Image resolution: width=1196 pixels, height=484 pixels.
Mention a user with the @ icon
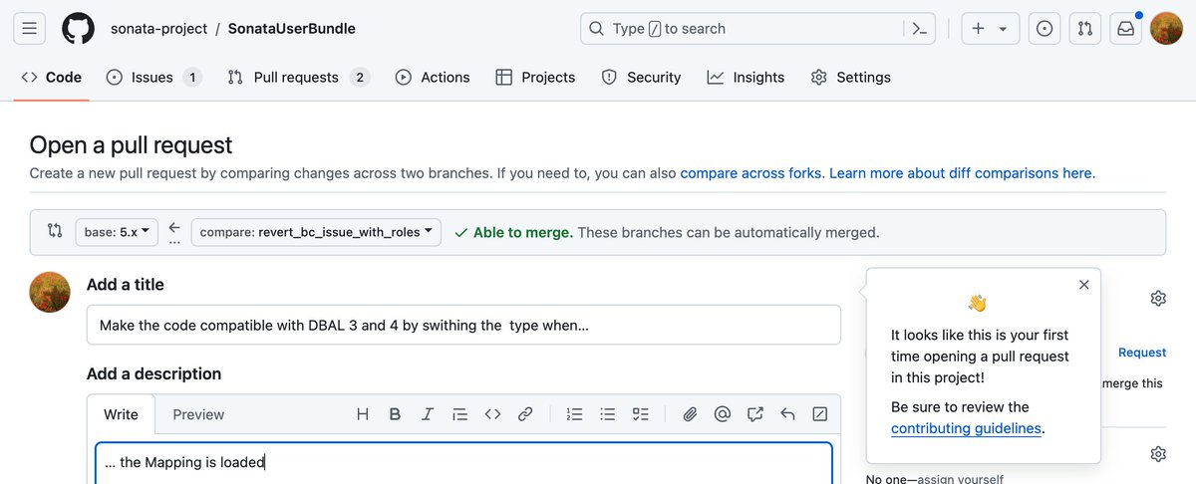[x=723, y=414]
